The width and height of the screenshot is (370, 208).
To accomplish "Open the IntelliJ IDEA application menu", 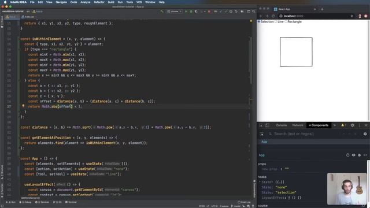I will (x=18, y=2).
